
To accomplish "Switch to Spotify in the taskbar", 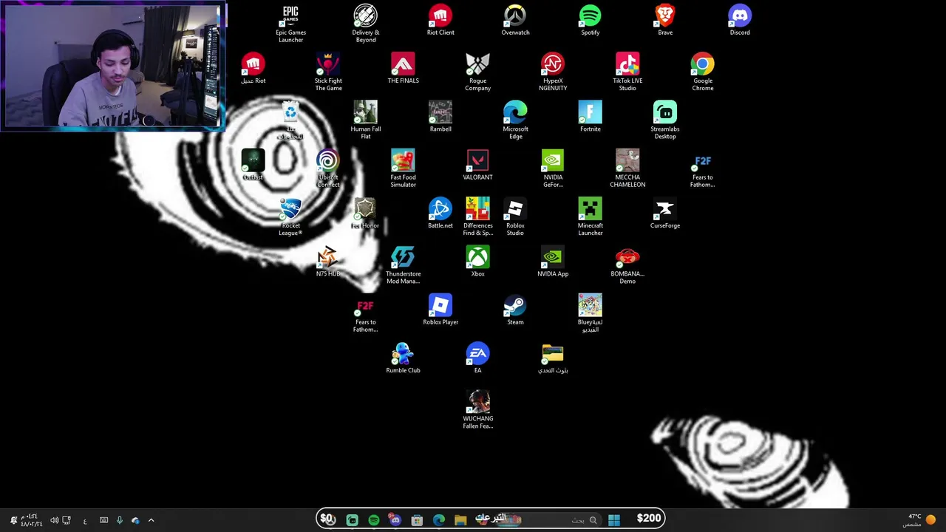I will point(374,519).
